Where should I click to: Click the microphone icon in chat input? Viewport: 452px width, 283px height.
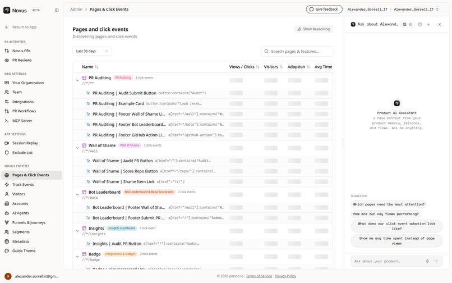coord(427,261)
